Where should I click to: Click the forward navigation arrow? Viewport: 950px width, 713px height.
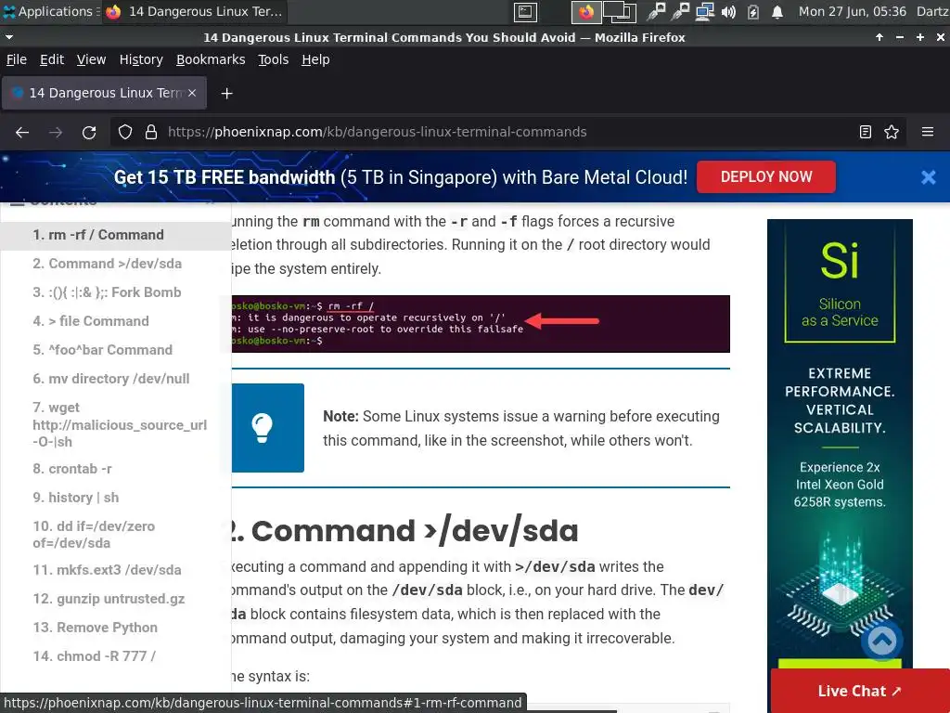point(56,132)
